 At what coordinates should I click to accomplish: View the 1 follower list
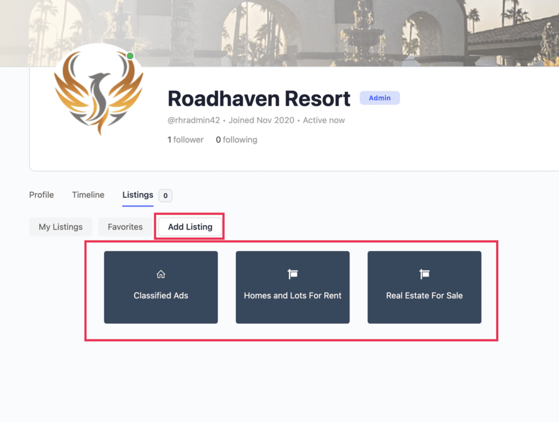coord(186,139)
